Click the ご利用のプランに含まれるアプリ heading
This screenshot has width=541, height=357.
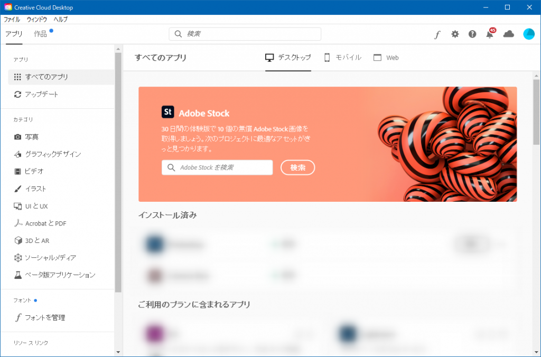[x=194, y=305]
